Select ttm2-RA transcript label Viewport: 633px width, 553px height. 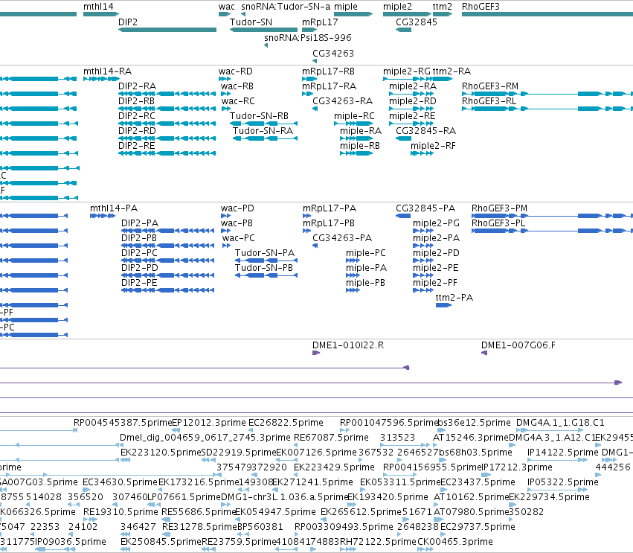[x=452, y=71]
